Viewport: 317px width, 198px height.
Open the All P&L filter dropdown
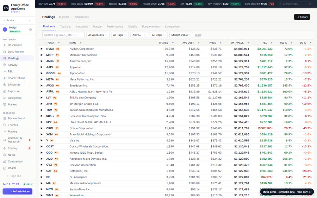click(139, 35)
